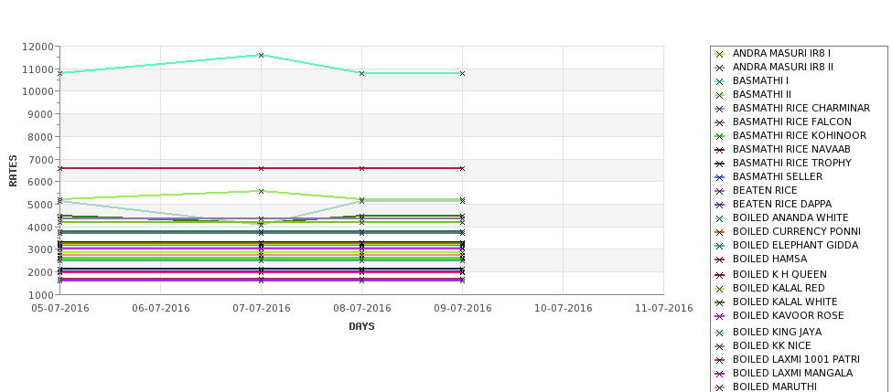Click the RATES axis title
This screenshot has height=392, width=892.
[13, 171]
